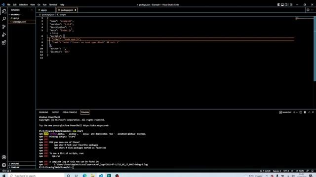
Task: Open the aka.ms/pscore6 link in terminal
Action: coord(95,125)
